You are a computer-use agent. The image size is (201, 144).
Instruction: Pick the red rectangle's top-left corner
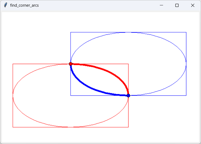pyautogui.click(x=13, y=64)
